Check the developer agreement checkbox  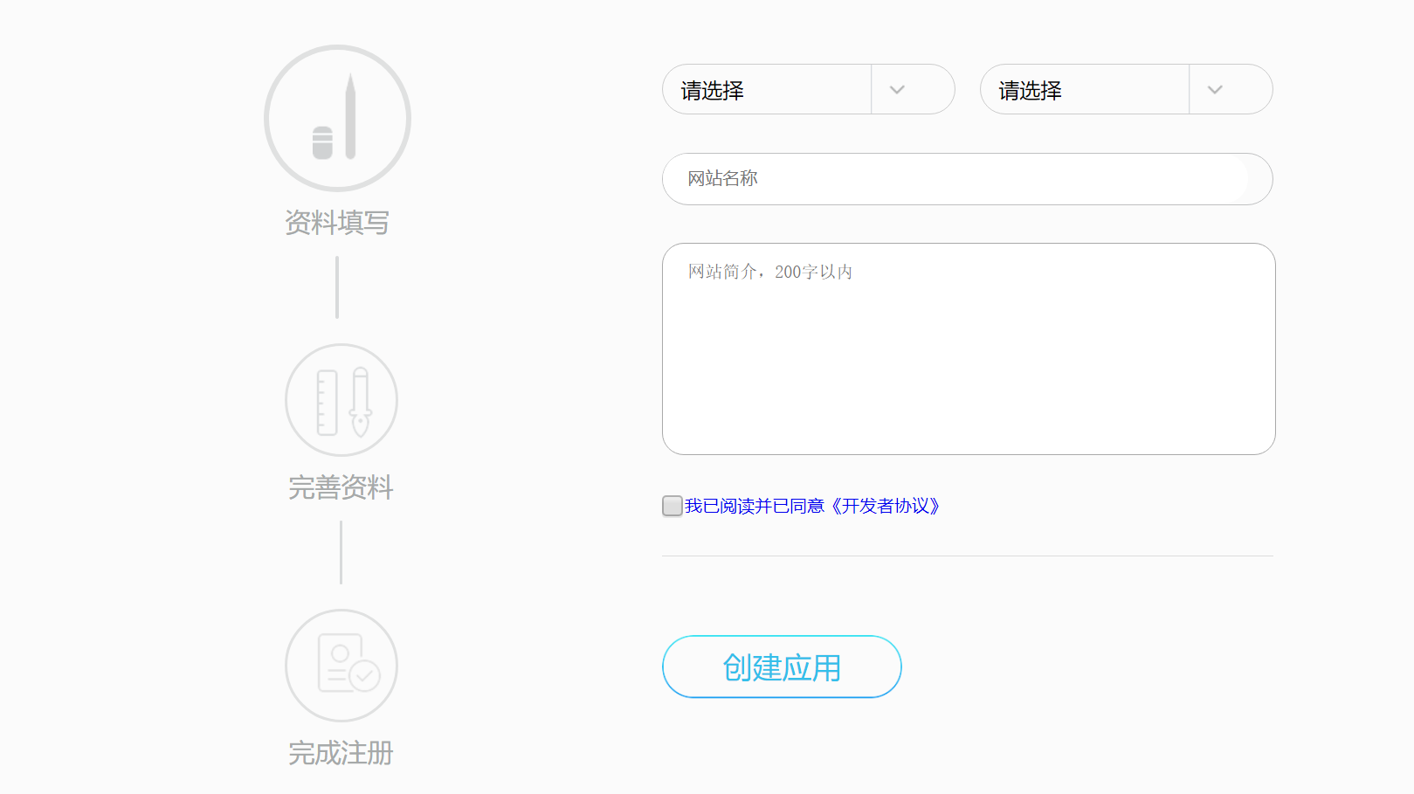[672, 506]
